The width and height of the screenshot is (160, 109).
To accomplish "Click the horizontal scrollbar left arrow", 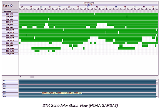I will pyautogui.click(x=21, y=77).
